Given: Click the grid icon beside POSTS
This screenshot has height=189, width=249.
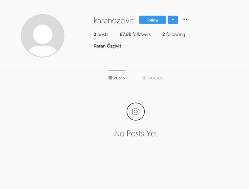Looking at the screenshot, I should [x=110, y=78].
